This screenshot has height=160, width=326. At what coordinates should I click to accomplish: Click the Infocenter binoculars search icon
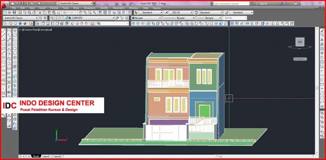pyautogui.click(x=252, y=3)
